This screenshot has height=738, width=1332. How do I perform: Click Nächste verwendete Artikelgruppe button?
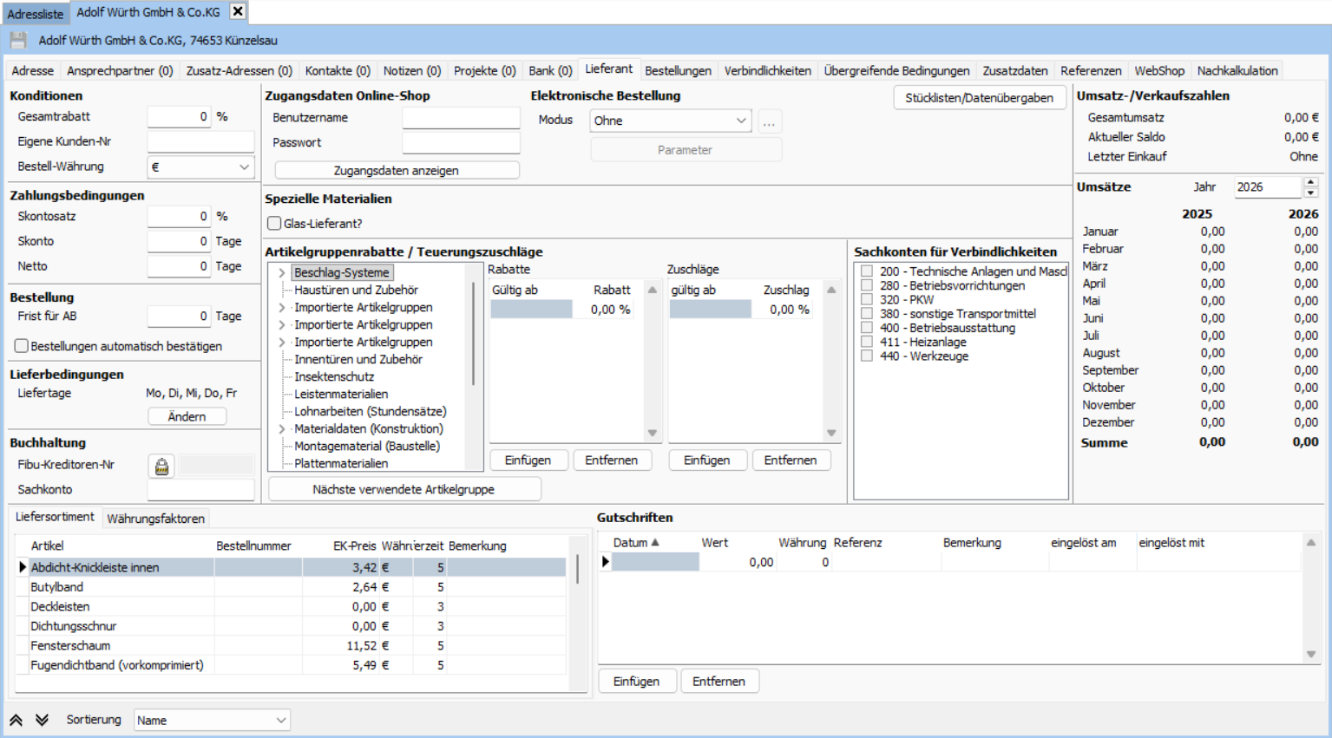(404, 489)
